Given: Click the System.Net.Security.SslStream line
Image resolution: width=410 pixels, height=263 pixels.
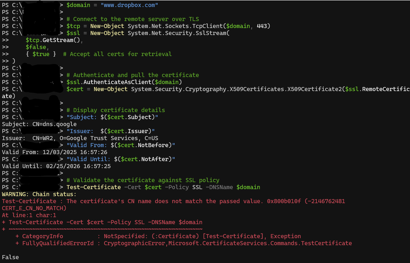Looking at the screenshot, I should point(148,33).
